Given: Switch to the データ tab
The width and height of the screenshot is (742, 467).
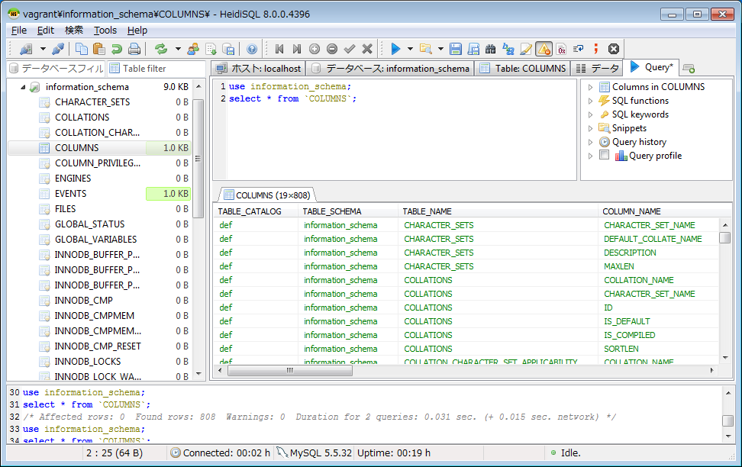Looking at the screenshot, I should tap(597, 69).
